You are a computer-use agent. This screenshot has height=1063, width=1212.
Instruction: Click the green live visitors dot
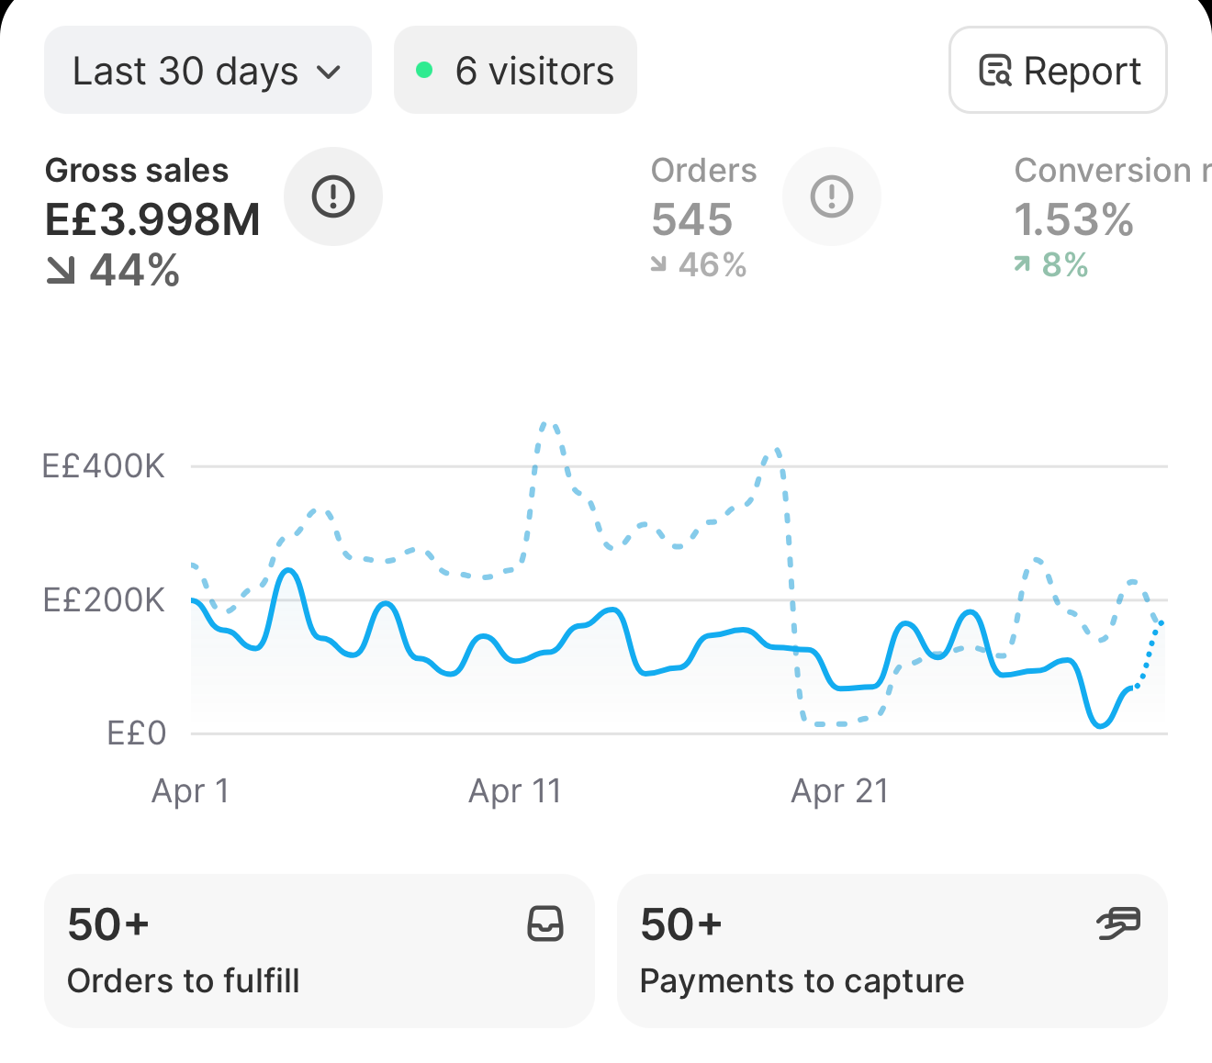point(424,70)
